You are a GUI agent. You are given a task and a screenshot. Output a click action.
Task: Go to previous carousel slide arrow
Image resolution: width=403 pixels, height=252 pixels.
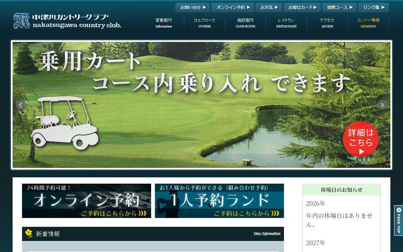[21, 105]
